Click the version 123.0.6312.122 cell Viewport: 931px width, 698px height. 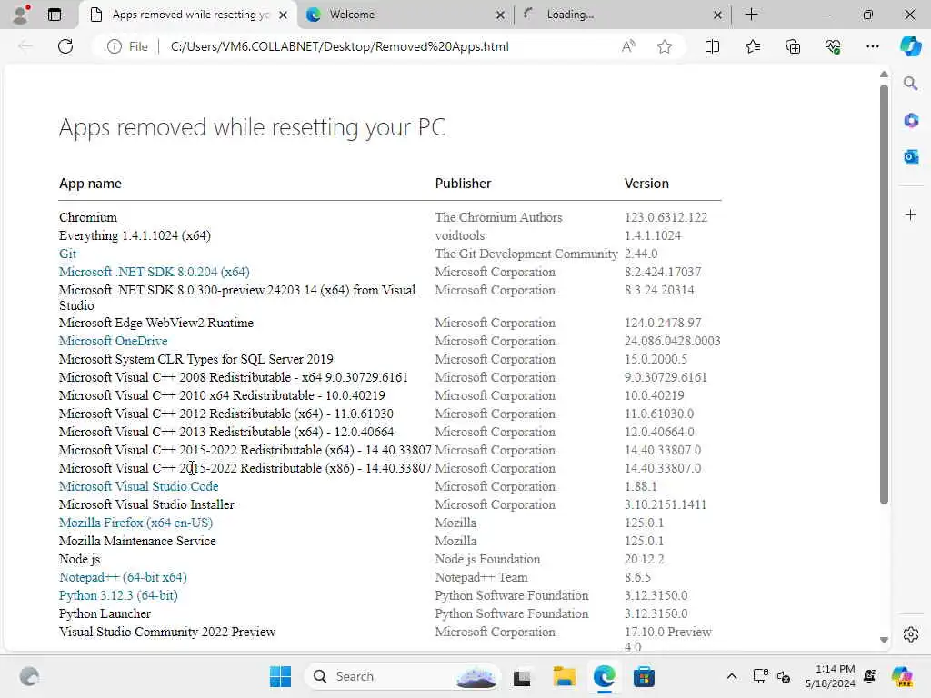point(666,218)
